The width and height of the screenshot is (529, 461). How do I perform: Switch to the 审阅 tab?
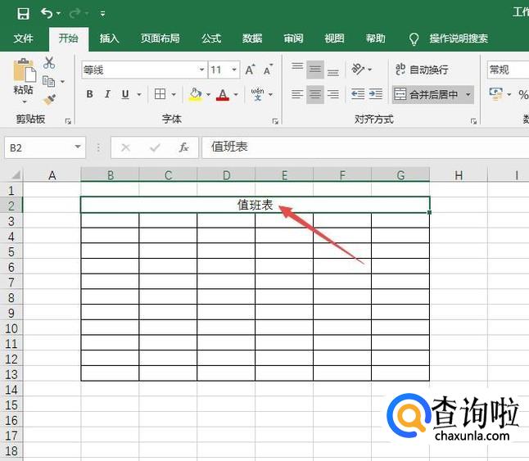(293, 38)
